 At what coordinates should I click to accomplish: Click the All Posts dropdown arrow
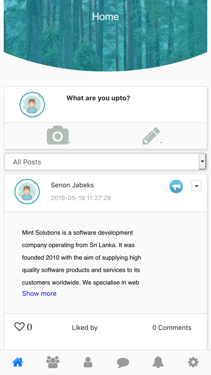[x=202, y=162]
